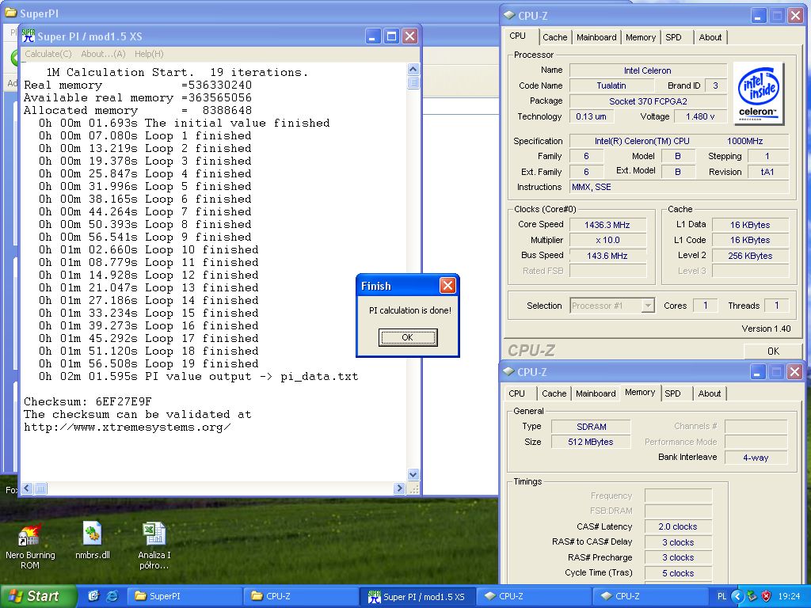
Task: Switch to SuperPI folder taskbar button
Action: [184, 596]
